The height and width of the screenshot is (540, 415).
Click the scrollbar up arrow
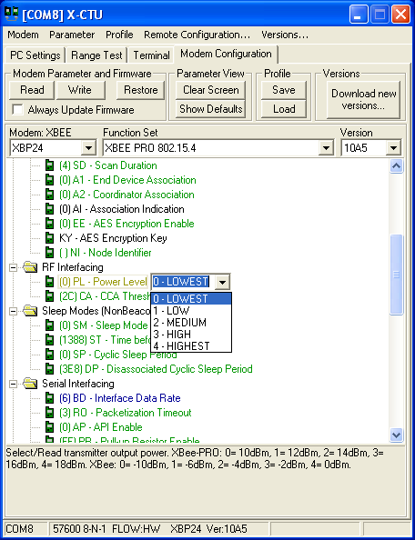pyautogui.click(x=397, y=166)
